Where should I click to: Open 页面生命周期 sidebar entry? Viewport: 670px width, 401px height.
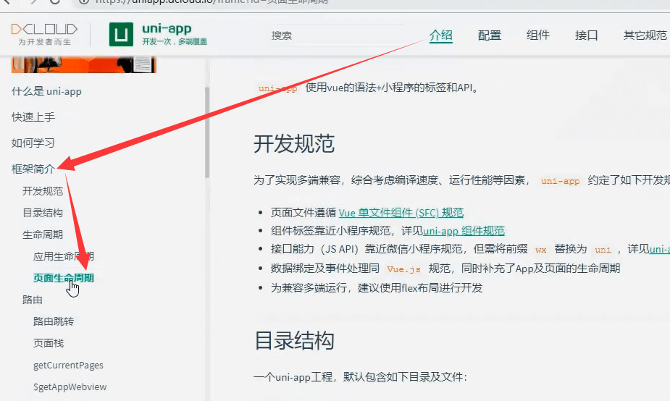point(64,278)
